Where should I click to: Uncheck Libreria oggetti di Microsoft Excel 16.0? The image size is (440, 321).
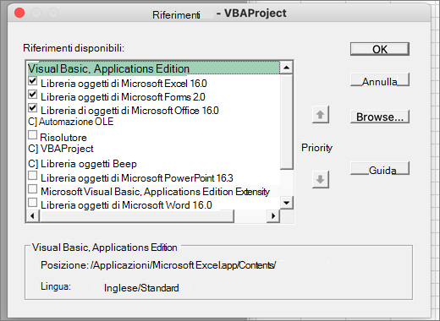coord(33,81)
